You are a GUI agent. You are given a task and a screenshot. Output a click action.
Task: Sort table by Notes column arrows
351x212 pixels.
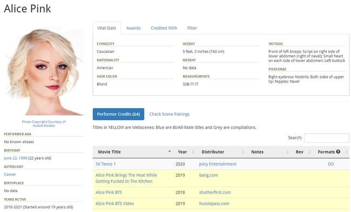287,152
